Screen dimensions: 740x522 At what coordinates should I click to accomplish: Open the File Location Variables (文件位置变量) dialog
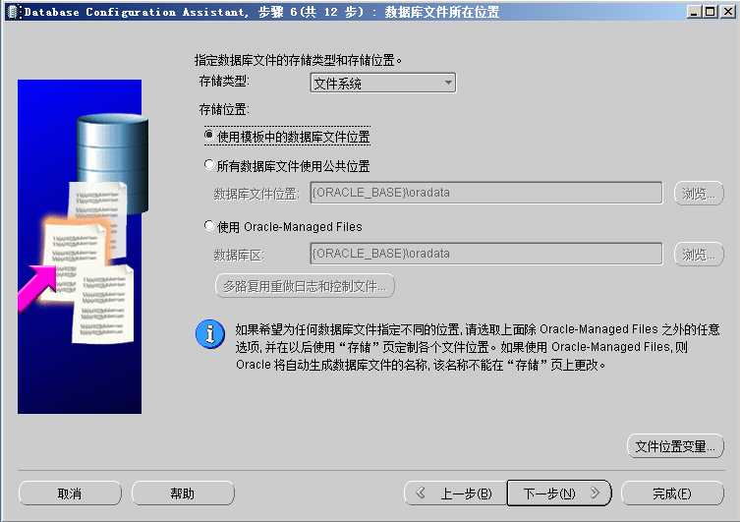coord(675,446)
